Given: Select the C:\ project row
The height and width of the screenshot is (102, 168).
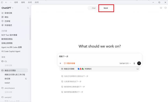Looking at the screenshot, I should click(14, 61).
